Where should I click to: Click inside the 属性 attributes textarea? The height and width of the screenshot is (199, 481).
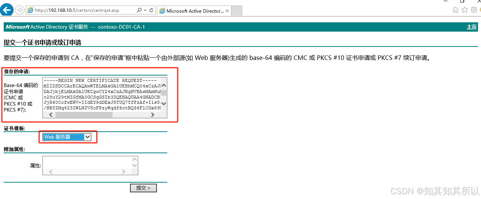tap(90, 166)
